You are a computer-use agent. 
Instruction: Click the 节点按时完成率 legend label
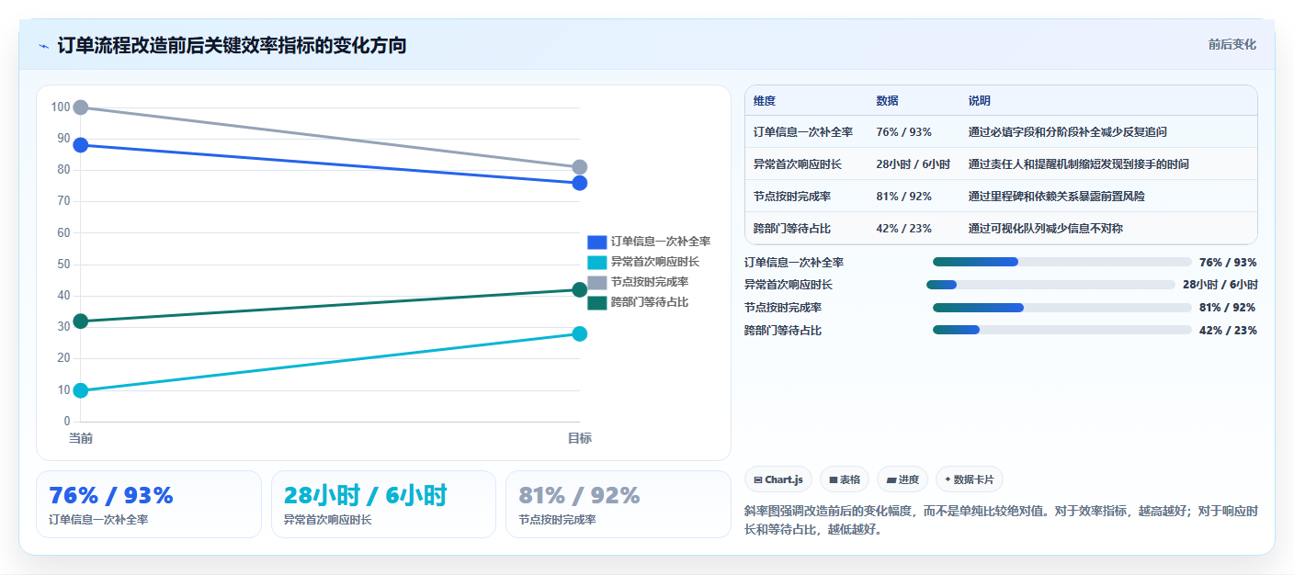pyautogui.click(x=650, y=282)
